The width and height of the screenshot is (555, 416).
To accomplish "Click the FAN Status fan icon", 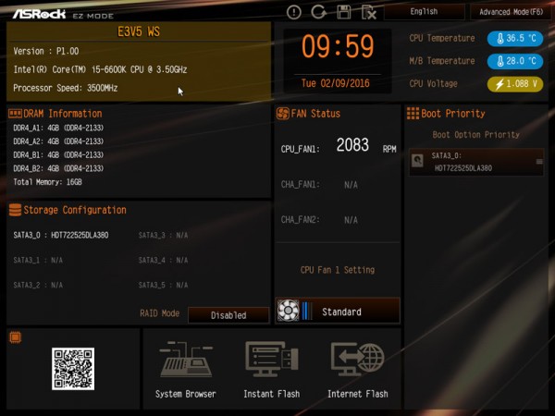I will point(283,114).
